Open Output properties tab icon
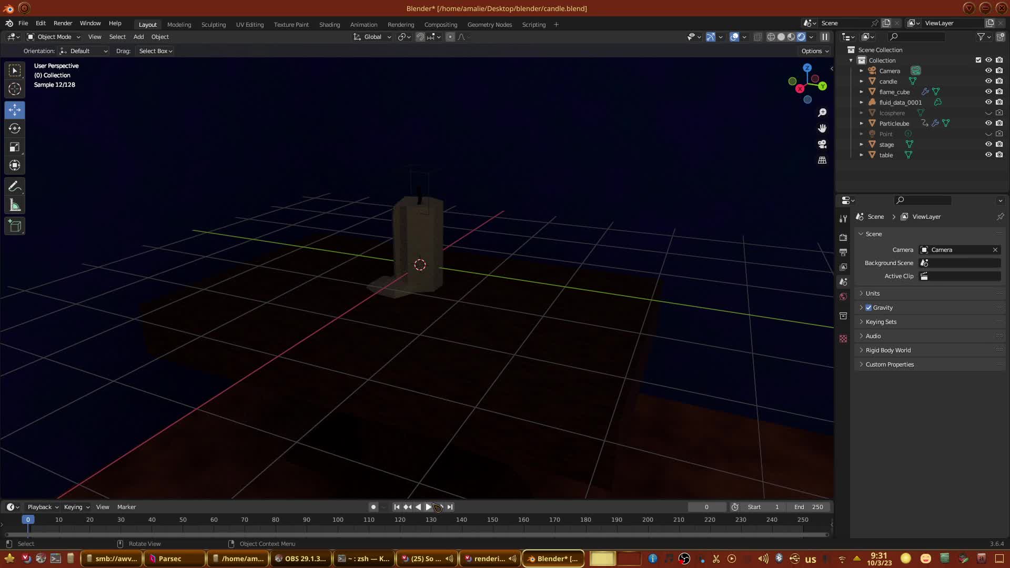Viewport: 1010px width, 568px height. pos(843,252)
